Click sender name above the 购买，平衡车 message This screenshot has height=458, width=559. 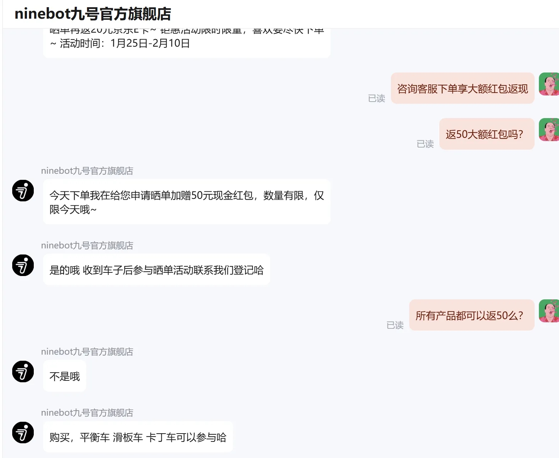click(x=87, y=412)
